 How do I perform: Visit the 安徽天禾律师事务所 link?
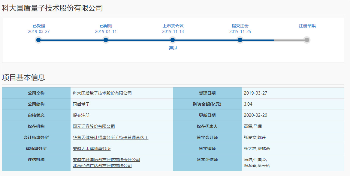pos(92,149)
